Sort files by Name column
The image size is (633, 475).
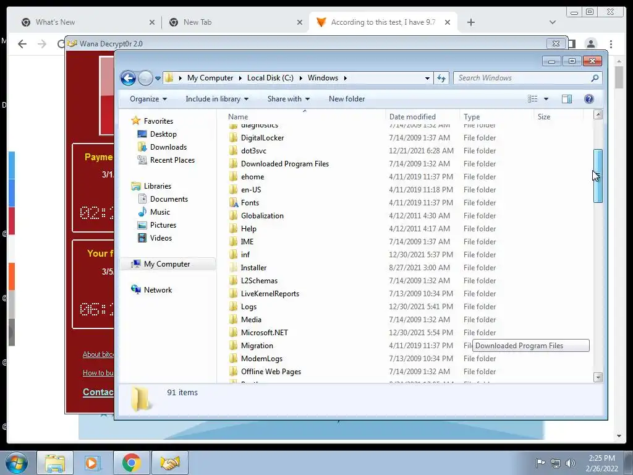click(305, 117)
